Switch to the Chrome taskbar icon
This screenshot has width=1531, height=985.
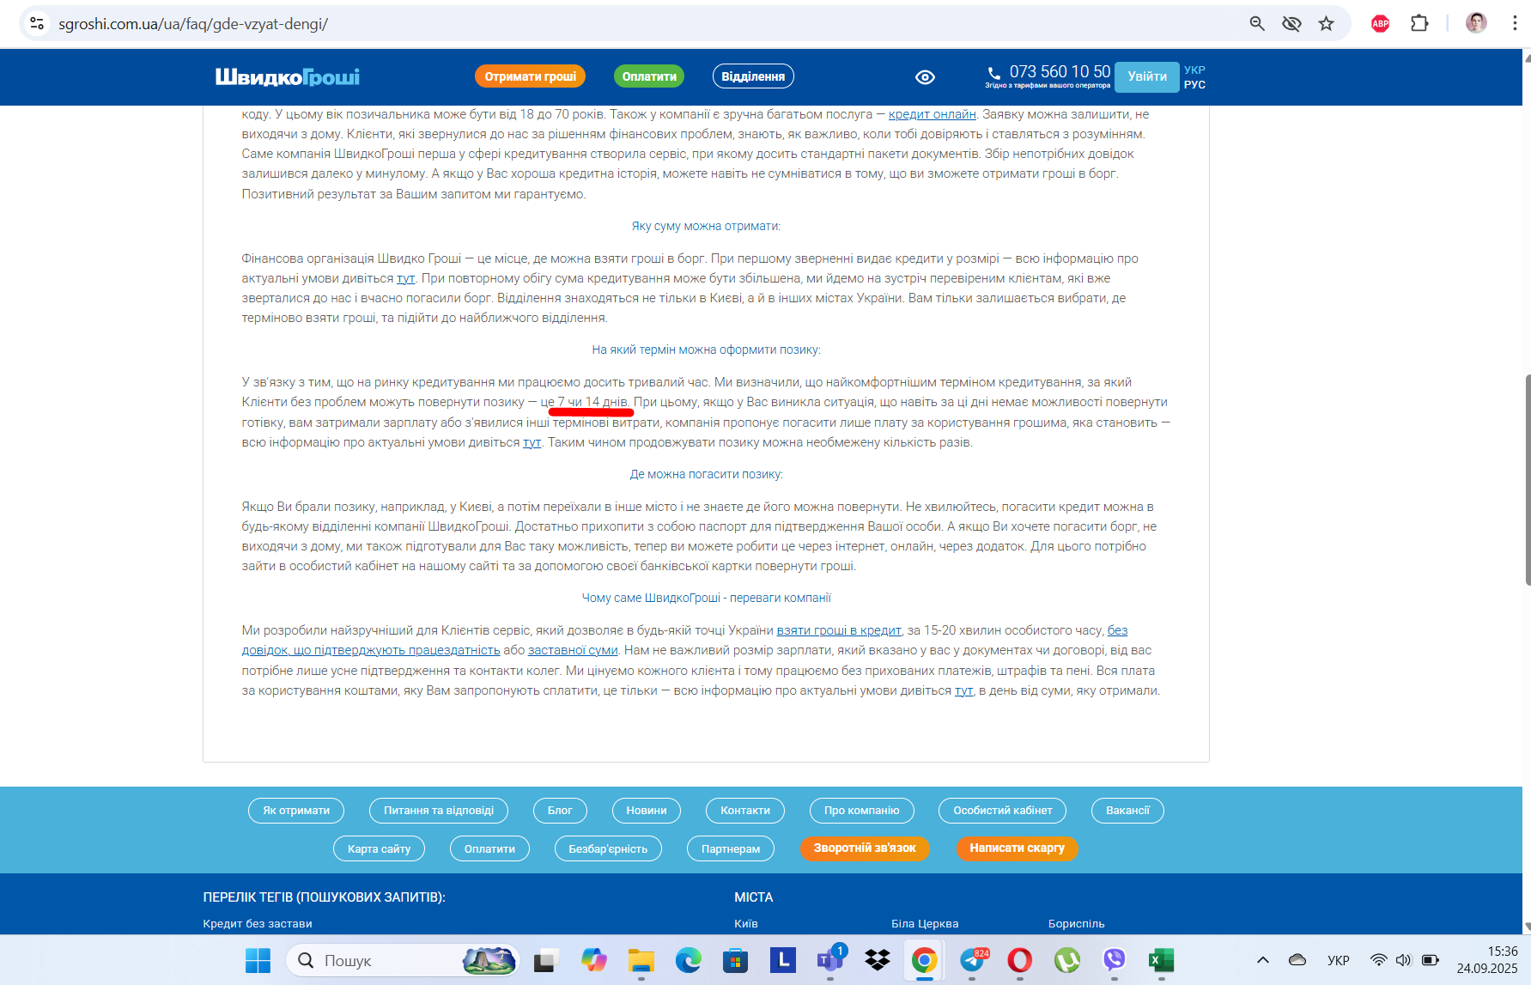tap(925, 960)
